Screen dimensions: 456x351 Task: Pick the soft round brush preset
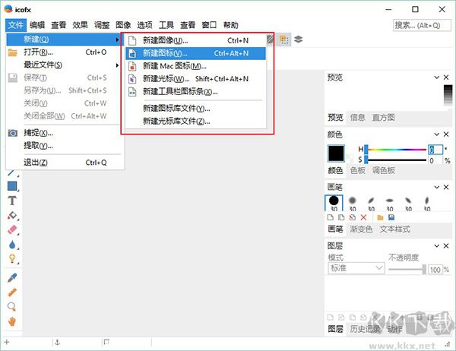pyautogui.click(x=353, y=203)
